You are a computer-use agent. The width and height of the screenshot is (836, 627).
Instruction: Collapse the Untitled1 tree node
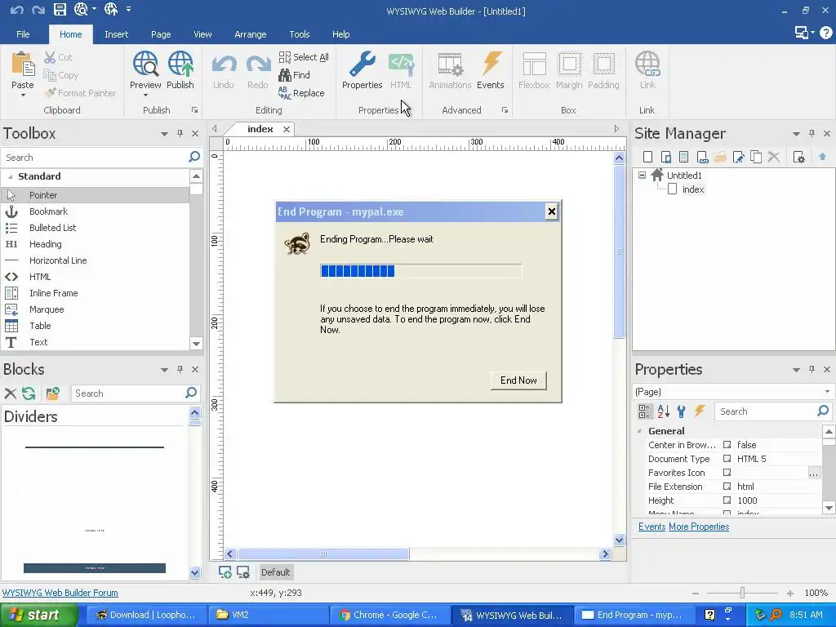(x=642, y=175)
